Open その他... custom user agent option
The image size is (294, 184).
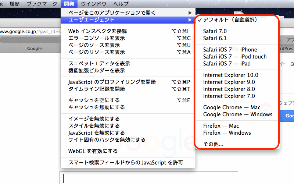click(x=213, y=144)
